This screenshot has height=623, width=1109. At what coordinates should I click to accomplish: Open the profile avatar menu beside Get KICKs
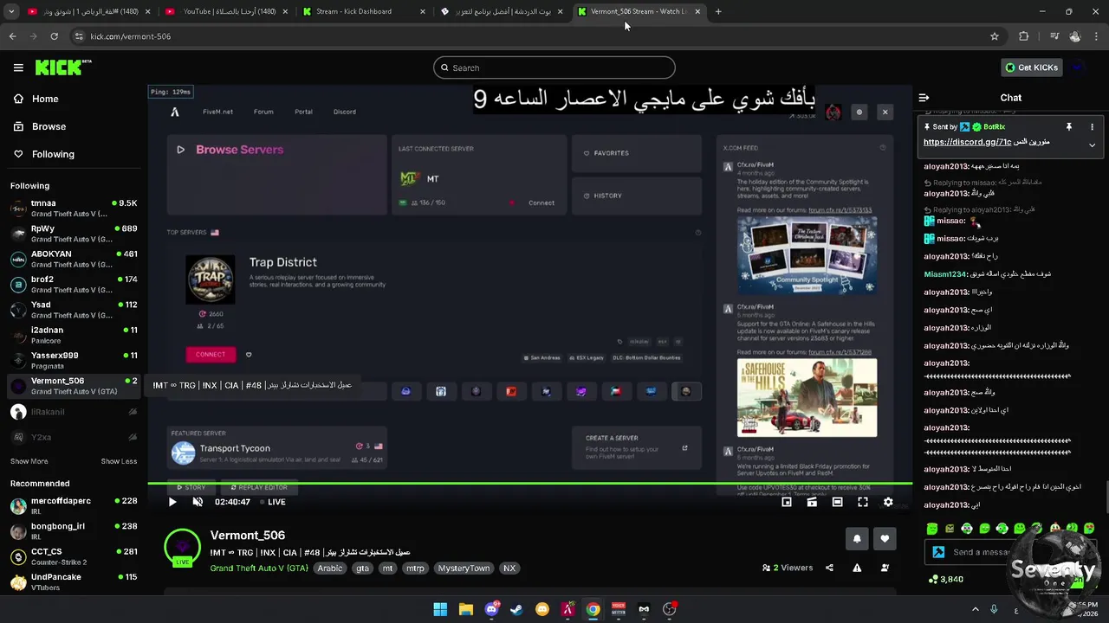[x=1077, y=67]
